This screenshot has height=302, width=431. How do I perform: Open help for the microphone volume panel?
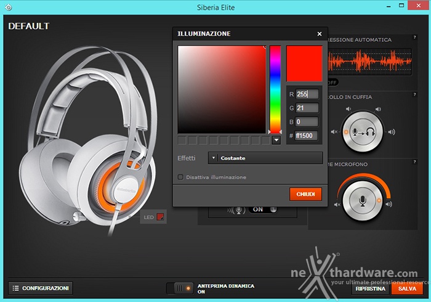point(414,161)
